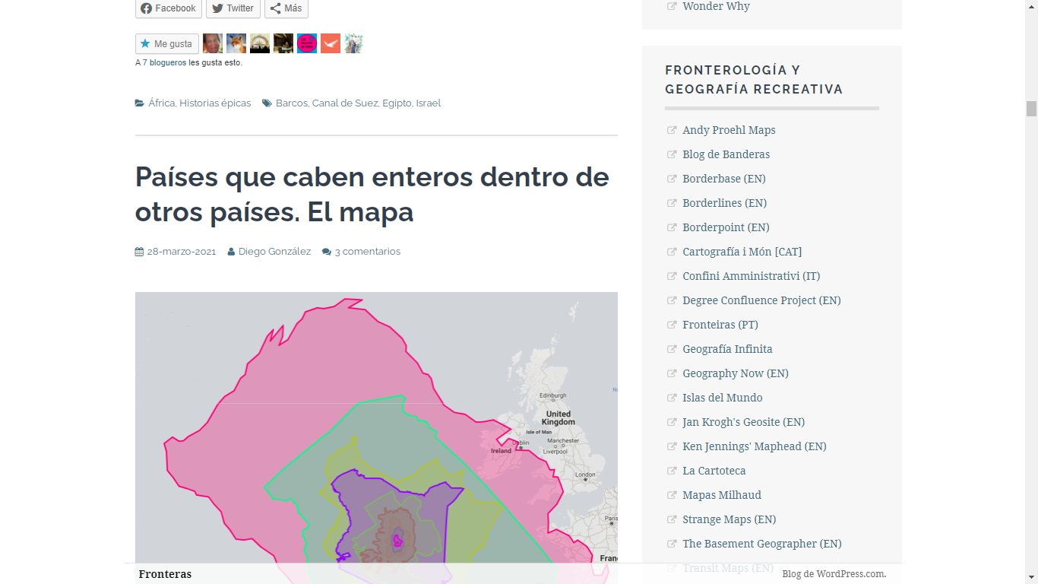Image resolution: width=1038 pixels, height=584 pixels.
Task: Open the Barcos tag
Action: click(292, 103)
